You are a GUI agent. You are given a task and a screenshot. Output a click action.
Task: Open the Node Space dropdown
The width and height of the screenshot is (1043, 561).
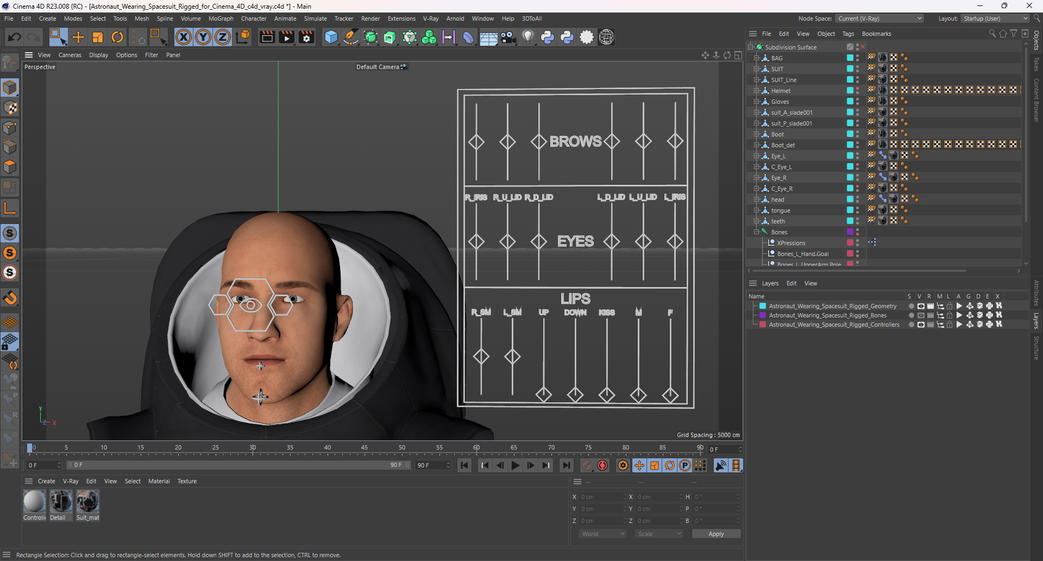[x=879, y=18]
